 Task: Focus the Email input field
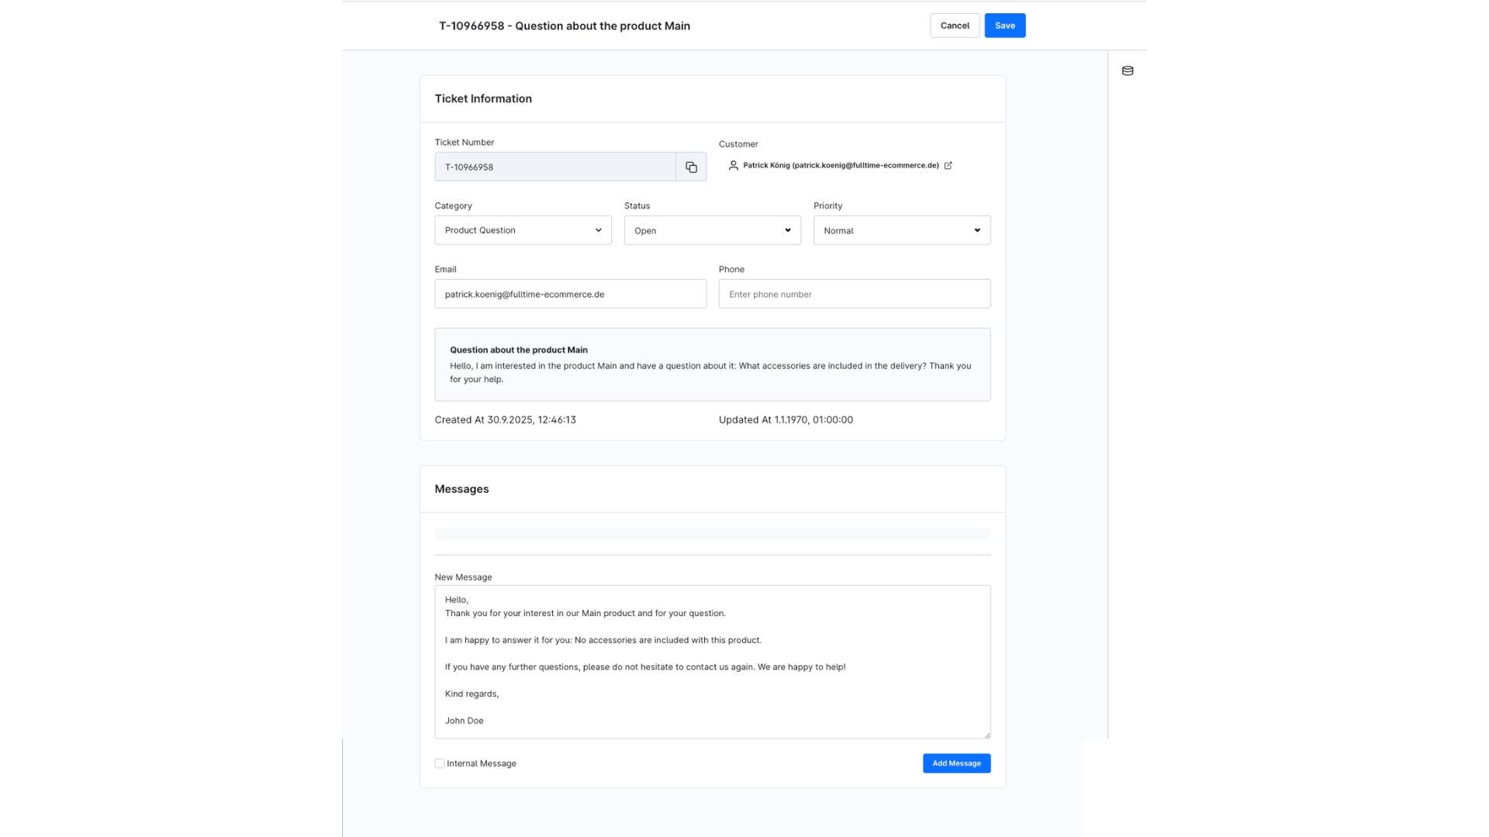(x=570, y=294)
